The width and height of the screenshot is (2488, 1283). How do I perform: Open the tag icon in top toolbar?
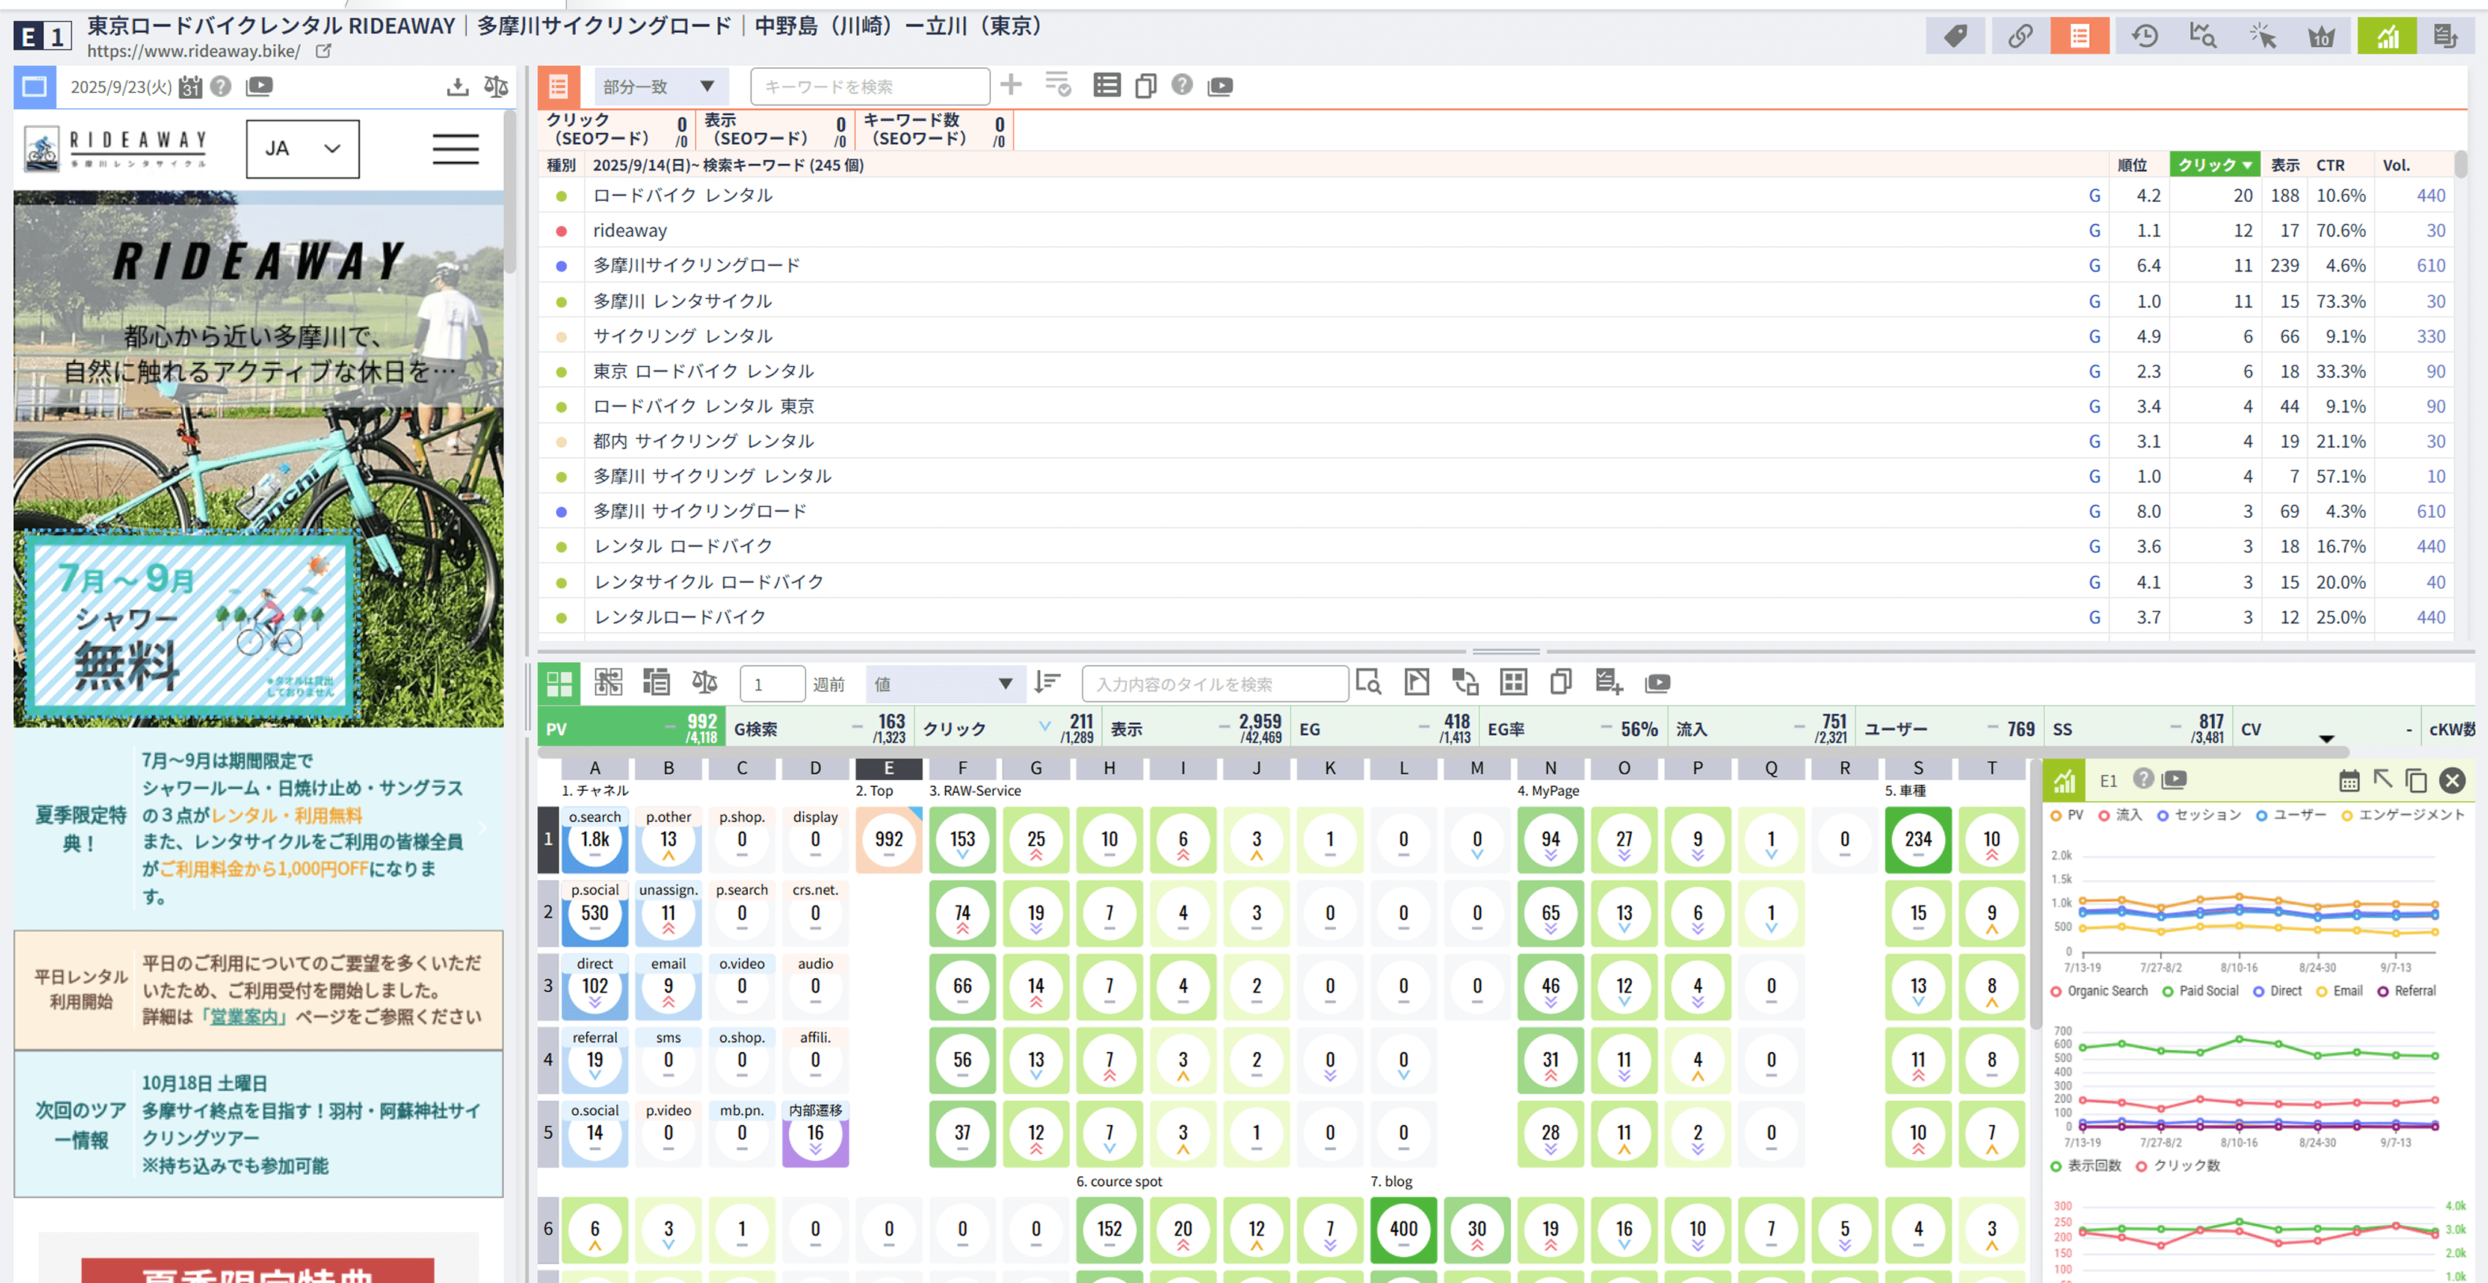(x=1956, y=37)
